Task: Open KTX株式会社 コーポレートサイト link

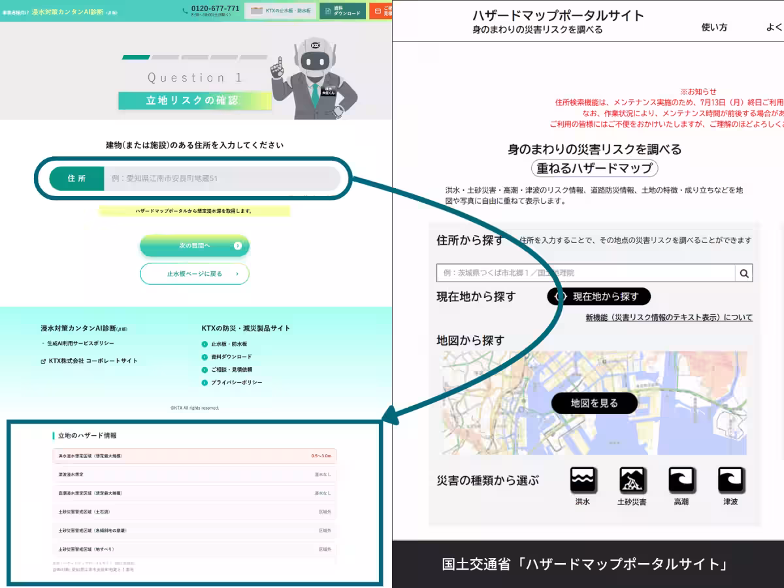Action: point(93,361)
